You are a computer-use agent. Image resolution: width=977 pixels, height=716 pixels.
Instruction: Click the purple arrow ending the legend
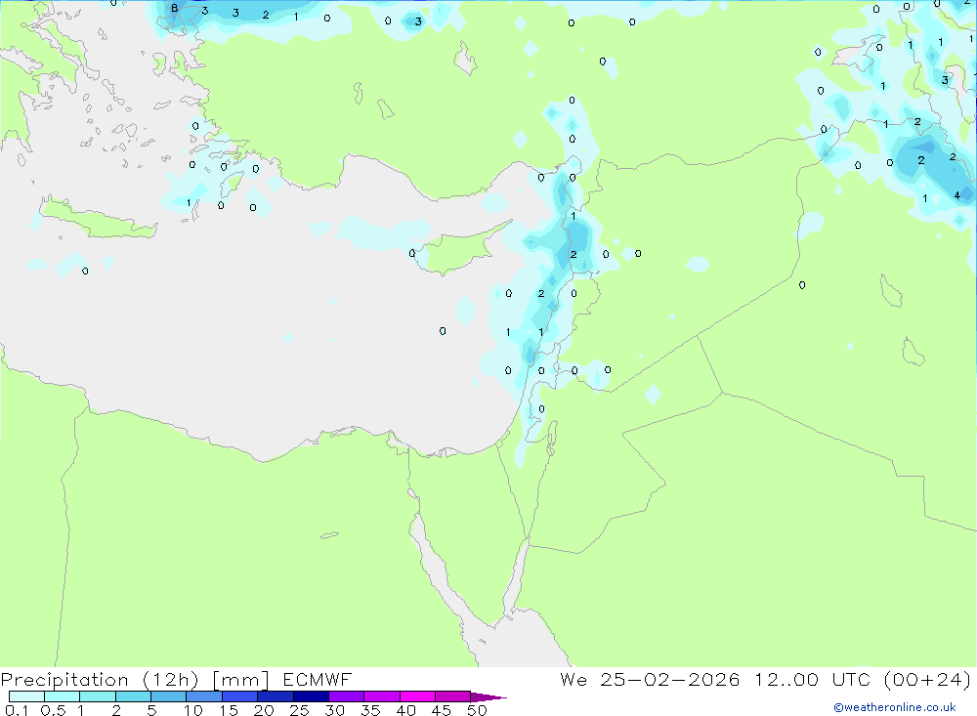click(488, 696)
